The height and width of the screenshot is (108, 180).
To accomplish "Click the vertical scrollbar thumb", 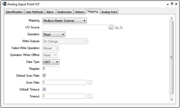I will [172, 57].
